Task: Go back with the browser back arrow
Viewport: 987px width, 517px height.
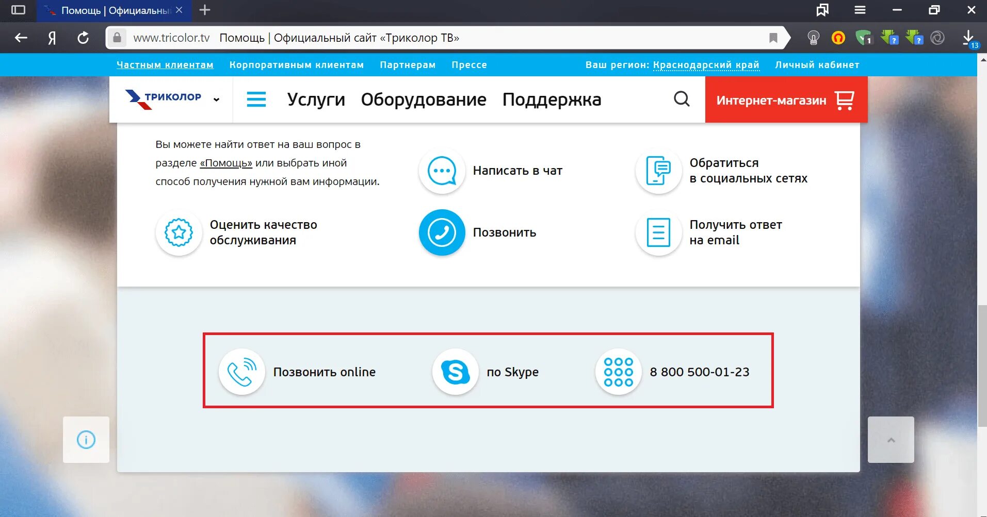Action: (x=21, y=38)
